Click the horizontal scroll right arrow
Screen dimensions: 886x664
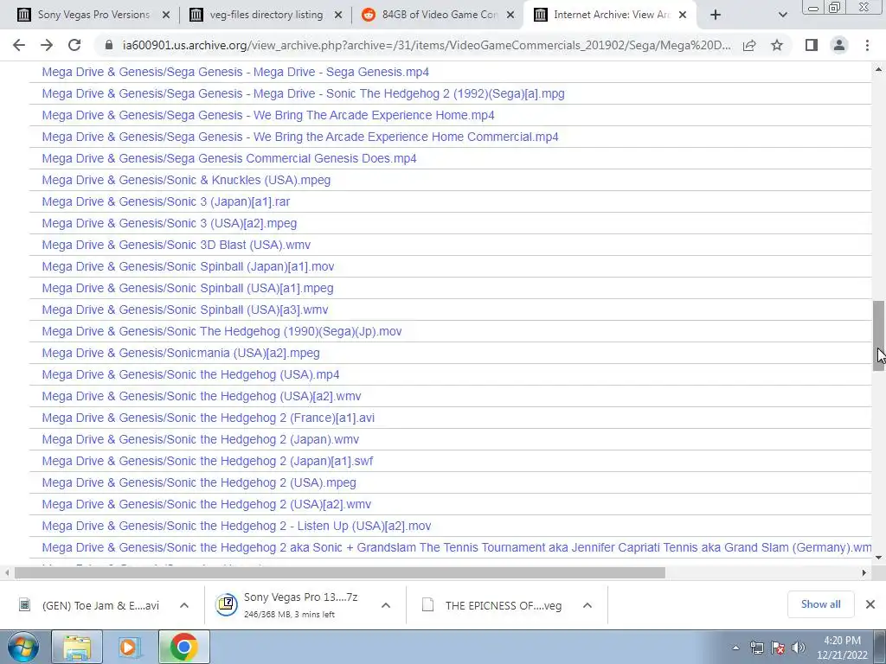pyautogui.click(x=864, y=572)
